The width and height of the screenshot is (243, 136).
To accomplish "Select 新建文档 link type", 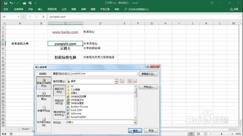I will [44, 109].
